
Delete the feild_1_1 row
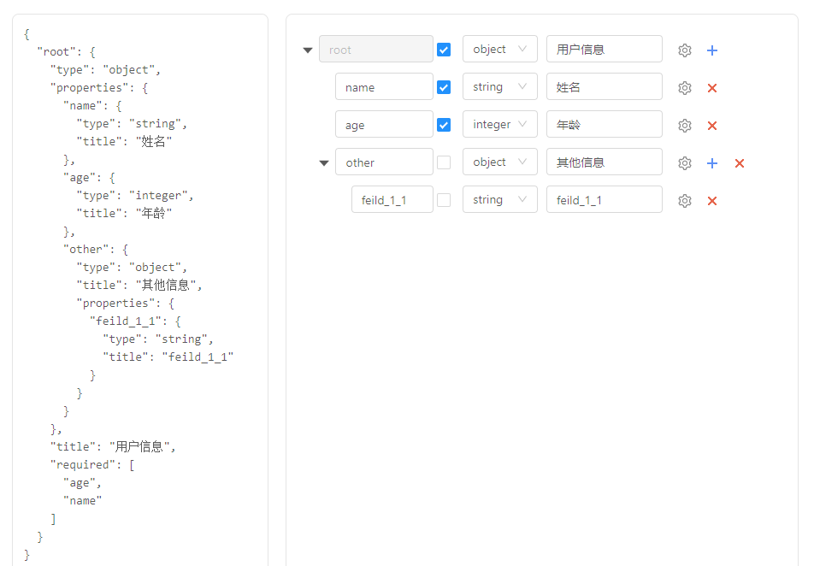(712, 201)
